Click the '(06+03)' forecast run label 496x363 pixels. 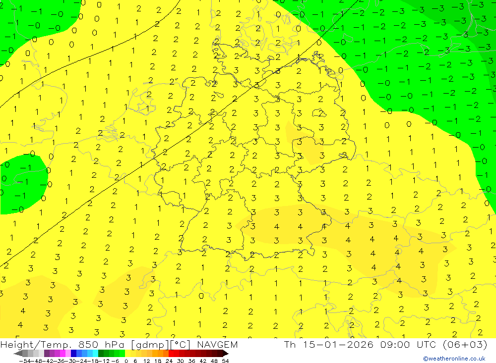tap(465, 344)
